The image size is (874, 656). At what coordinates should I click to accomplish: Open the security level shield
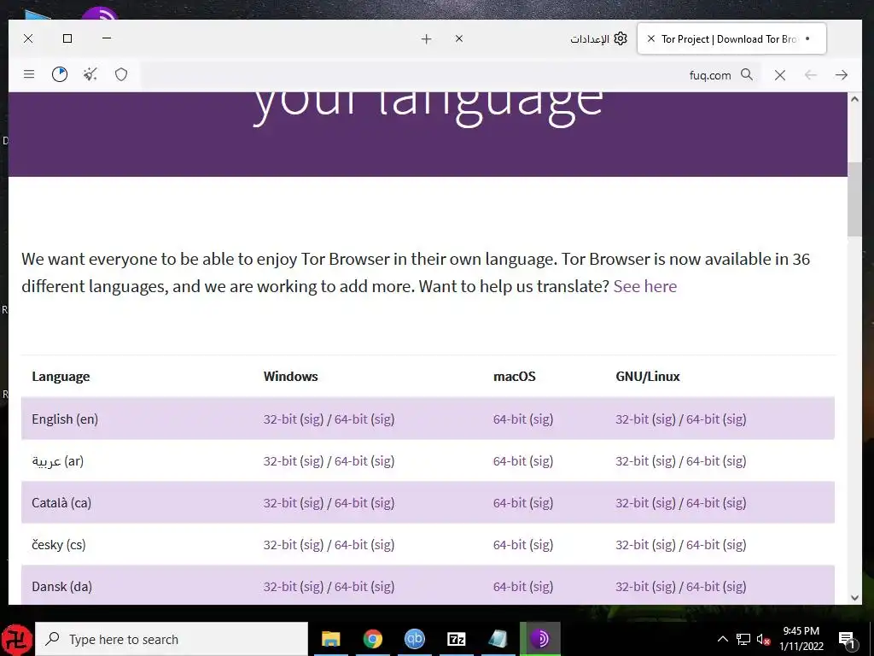(121, 74)
